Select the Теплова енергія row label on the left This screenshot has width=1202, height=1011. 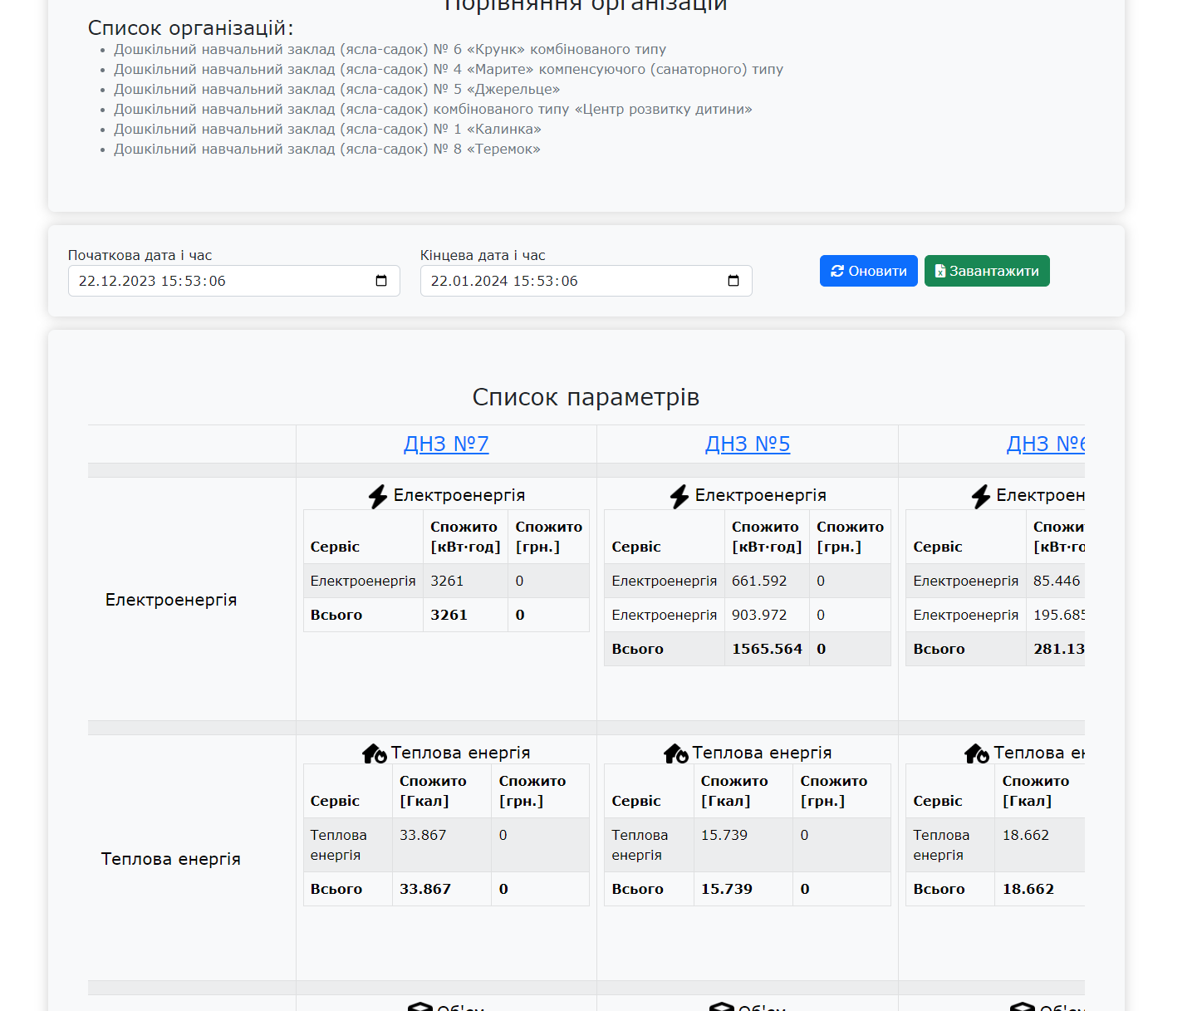(171, 859)
